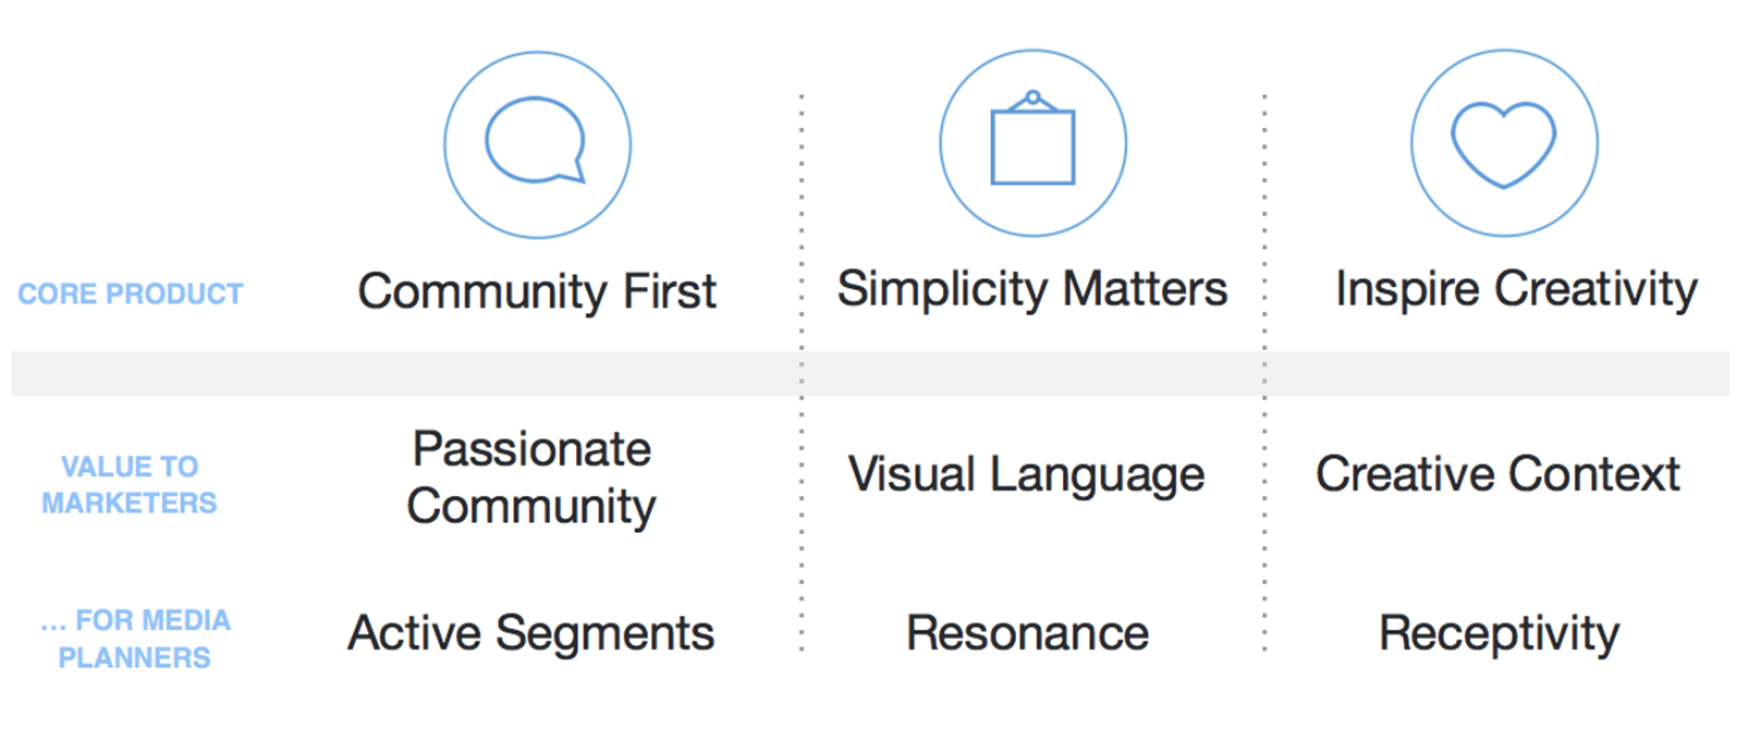Click the picture frame icon
1745x741 pixels.
pyautogui.click(x=1033, y=138)
